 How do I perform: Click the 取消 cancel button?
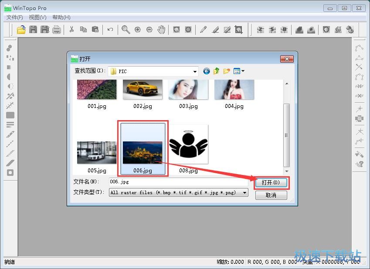pyautogui.click(x=271, y=195)
